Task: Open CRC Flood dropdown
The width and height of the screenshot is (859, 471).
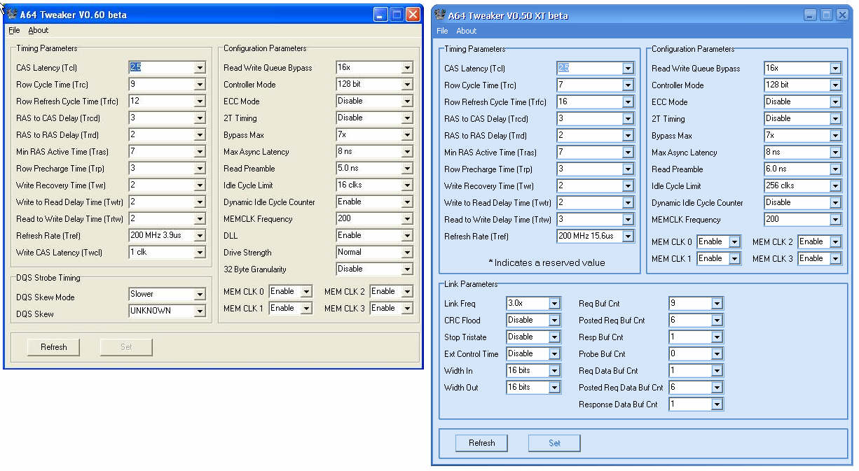Action: click(x=555, y=321)
